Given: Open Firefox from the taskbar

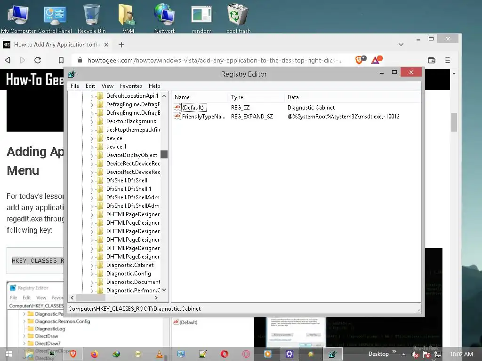Looking at the screenshot, I should coord(94,354).
